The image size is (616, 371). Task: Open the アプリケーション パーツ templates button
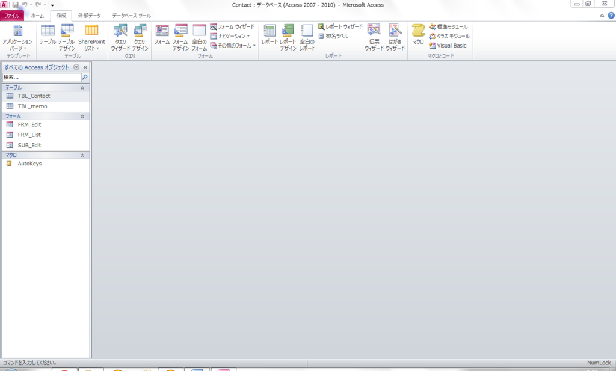tap(17, 37)
